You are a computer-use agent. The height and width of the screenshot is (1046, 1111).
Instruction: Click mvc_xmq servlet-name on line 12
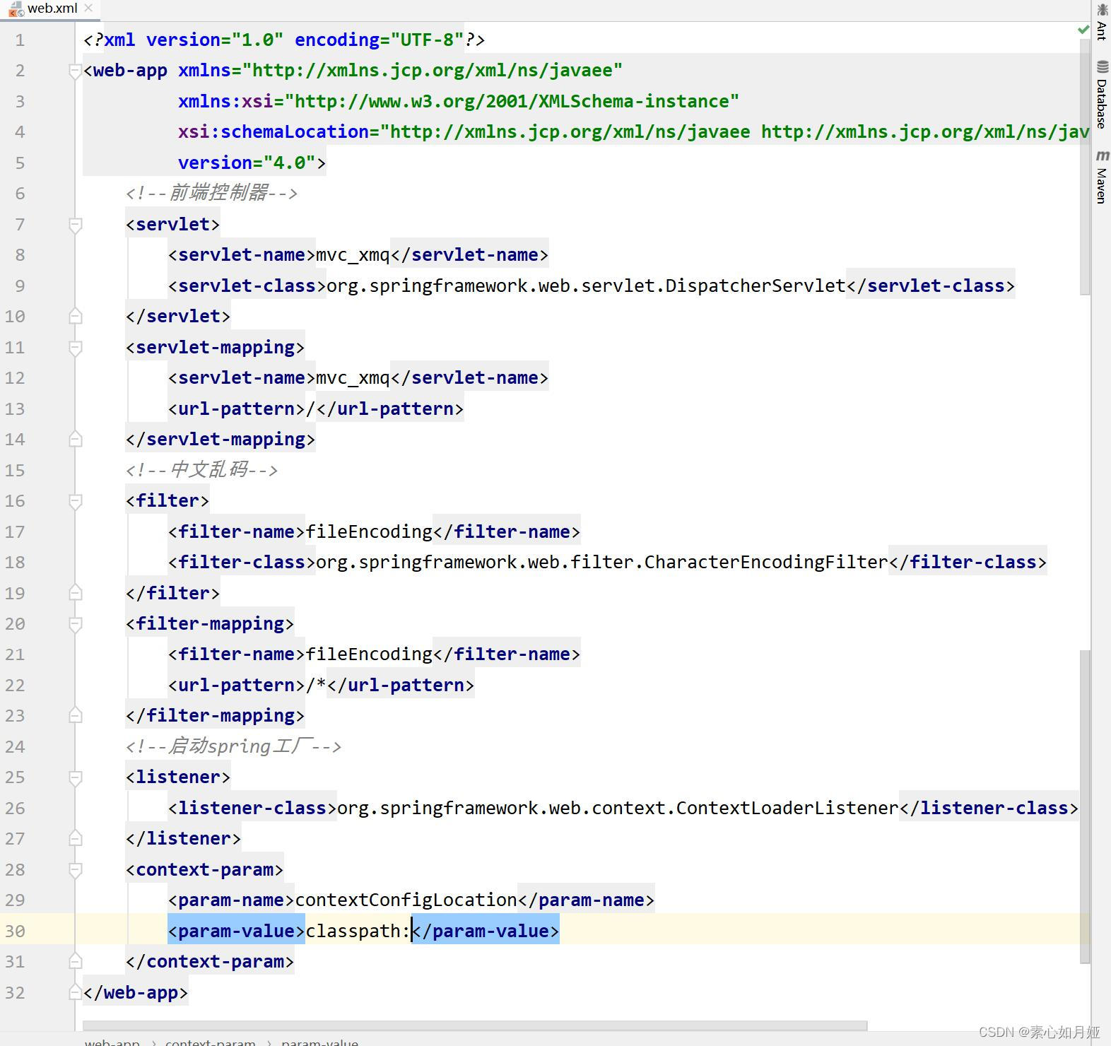(x=353, y=378)
